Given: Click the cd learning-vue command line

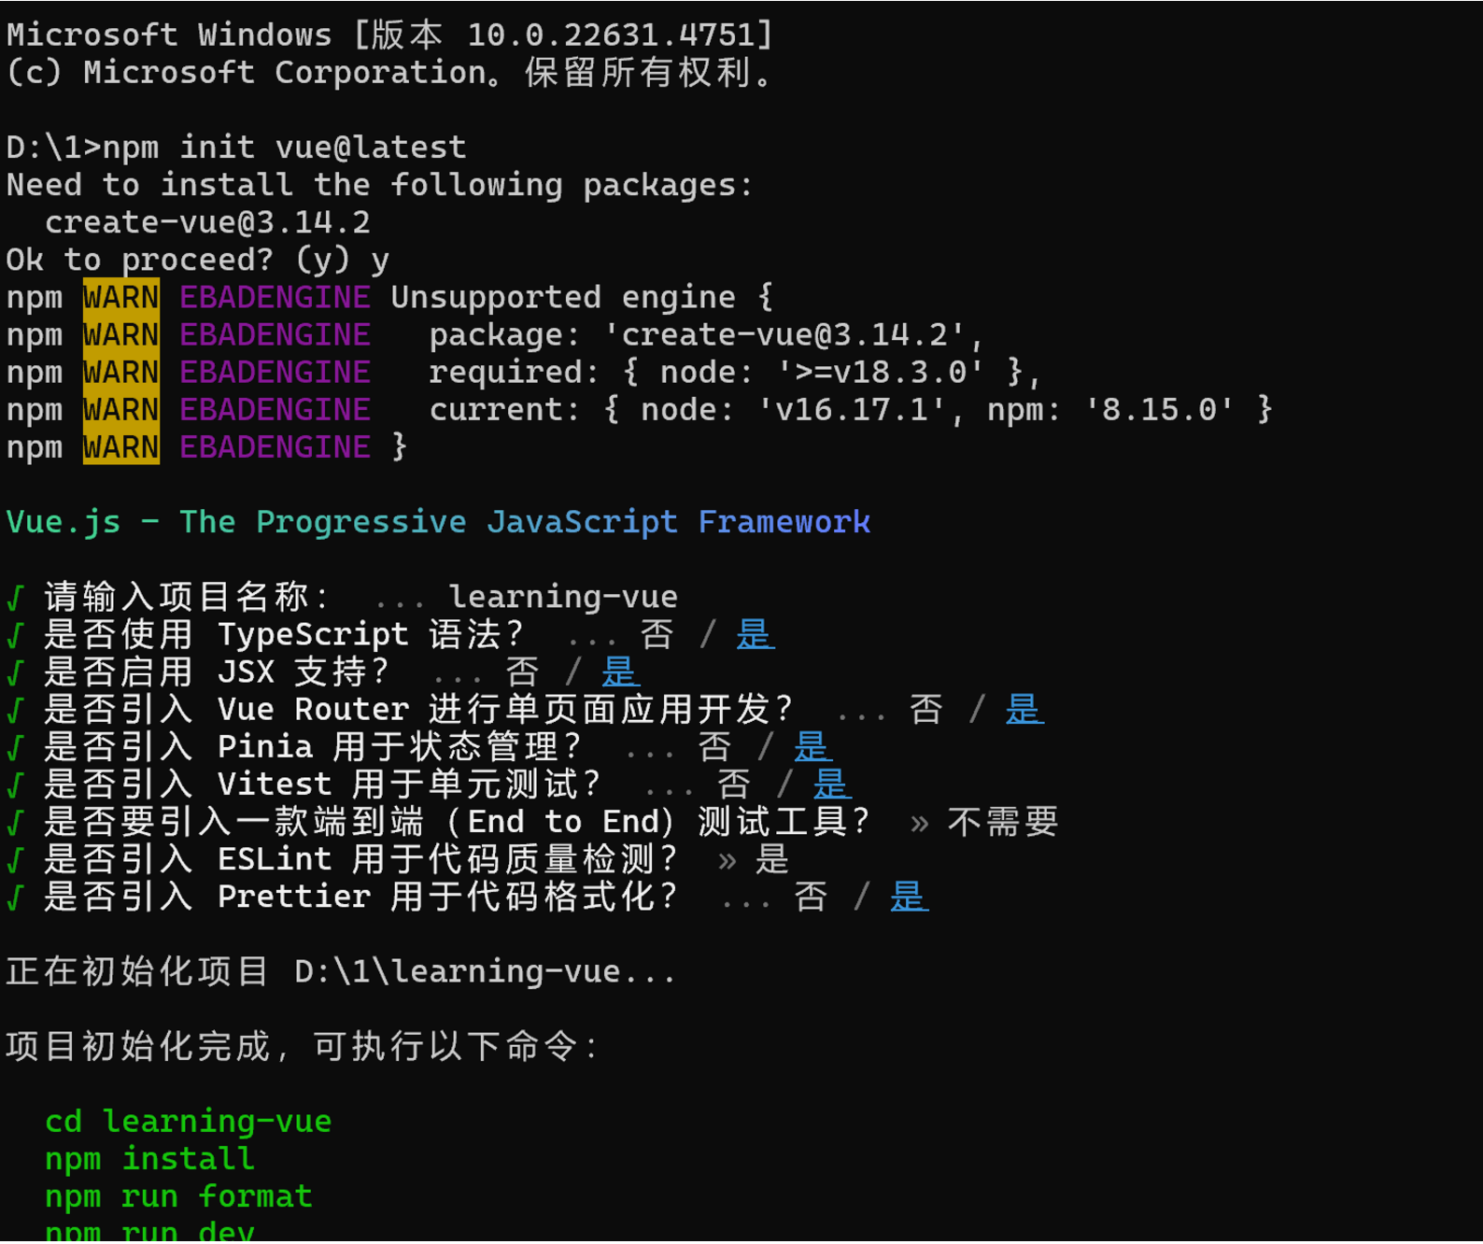Looking at the screenshot, I should pos(189,1122).
